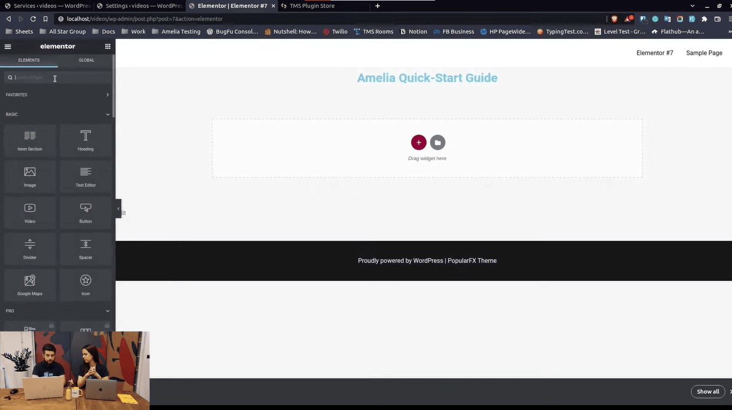This screenshot has width=732, height=410.
Task: Open the FB Business bookmark
Action: coord(453,31)
